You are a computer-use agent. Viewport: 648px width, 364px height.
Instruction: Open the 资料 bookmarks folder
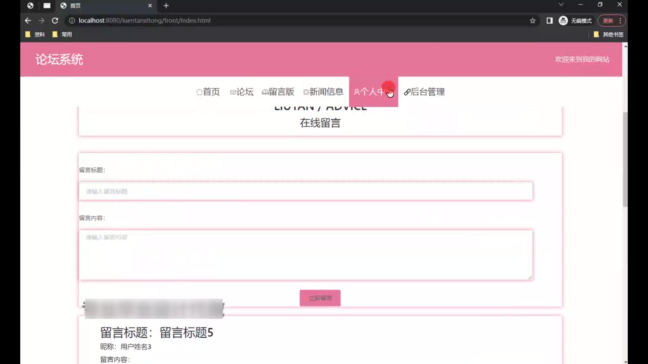[35, 34]
